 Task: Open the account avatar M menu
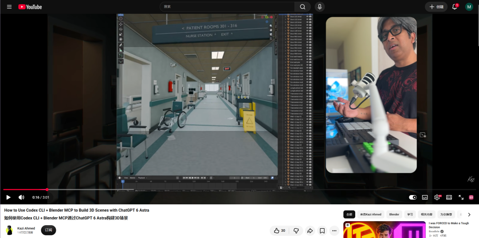(x=469, y=7)
